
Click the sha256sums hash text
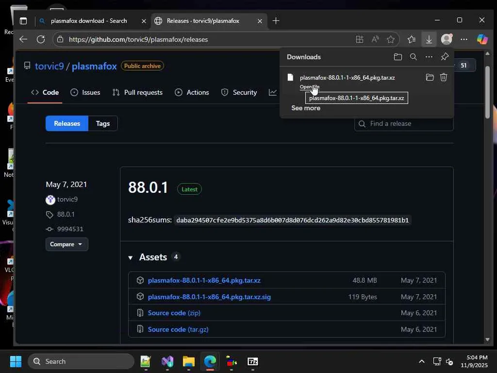[x=292, y=220]
